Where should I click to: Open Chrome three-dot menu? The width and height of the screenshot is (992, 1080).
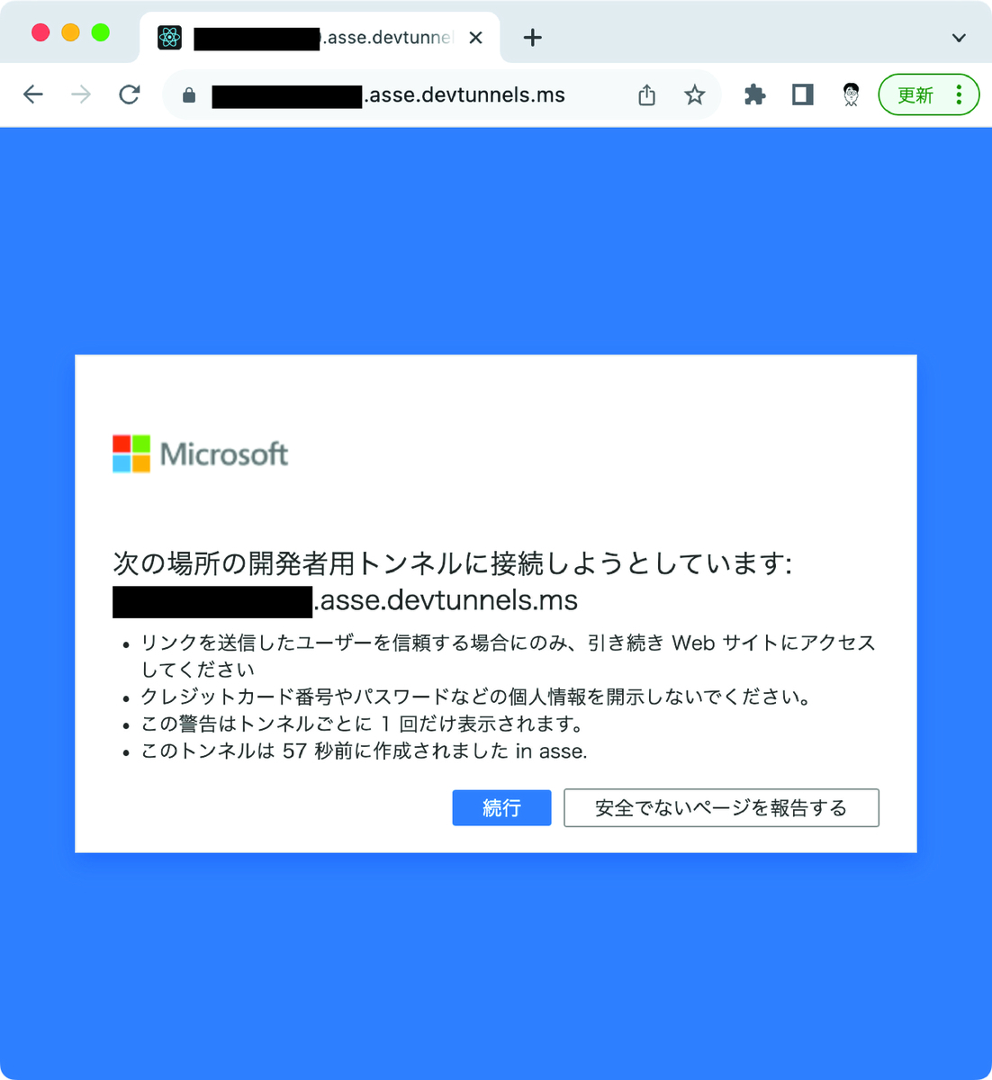point(959,94)
